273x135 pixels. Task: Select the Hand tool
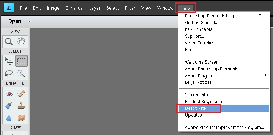pyautogui.click(x=21, y=42)
